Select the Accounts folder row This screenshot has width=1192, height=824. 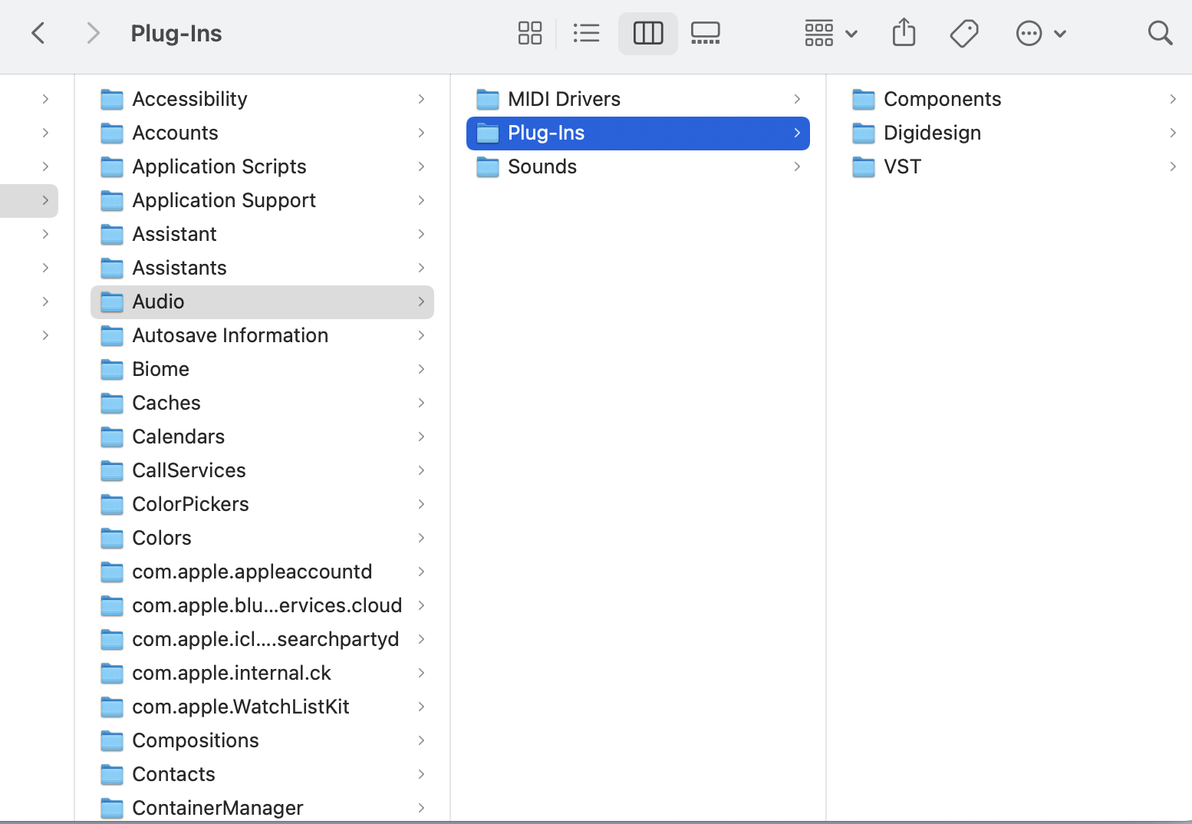click(262, 133)
